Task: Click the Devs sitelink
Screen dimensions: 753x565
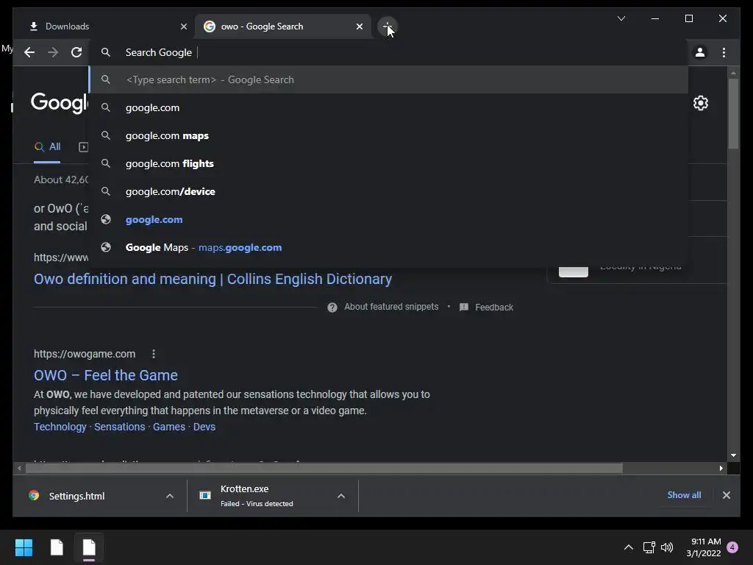Action: (x=204, y=427)
